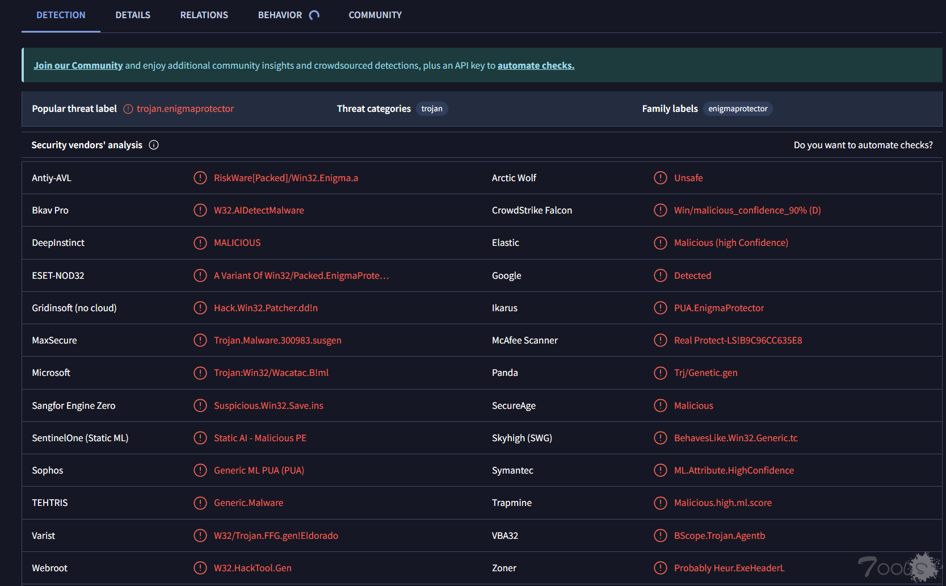This screenshot has width=946, height=586.
Task: Click the Skyhigh (SWG) alert icon
Action: click(661, 438)
